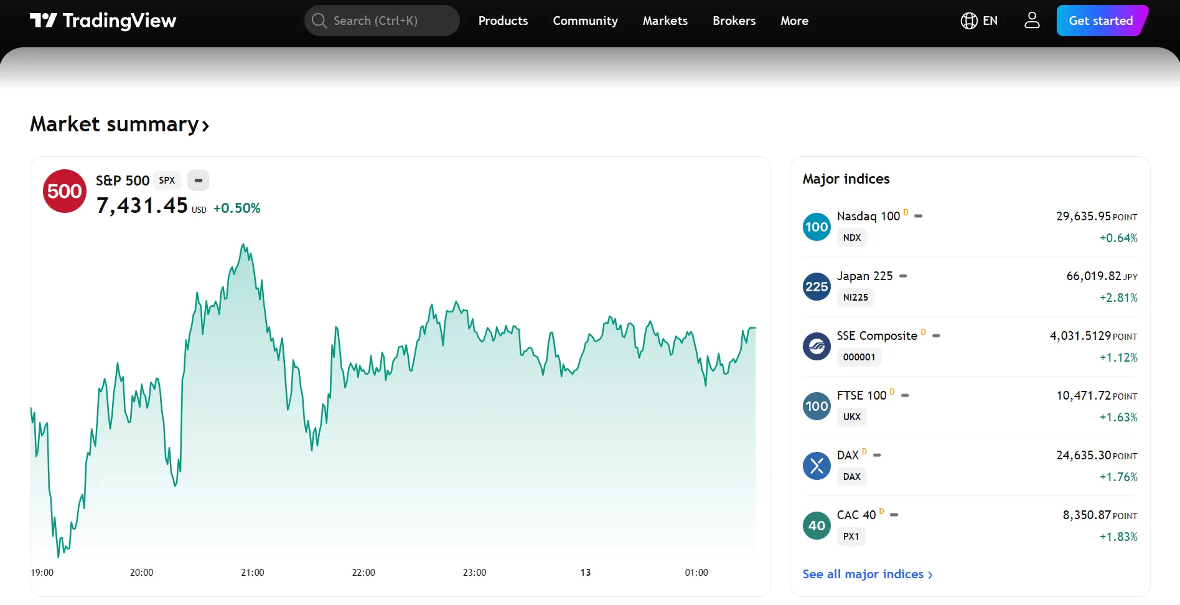Screen dimensions: 1180x605
Task: Click the NDX ticker tag
Action: point(851,238)
